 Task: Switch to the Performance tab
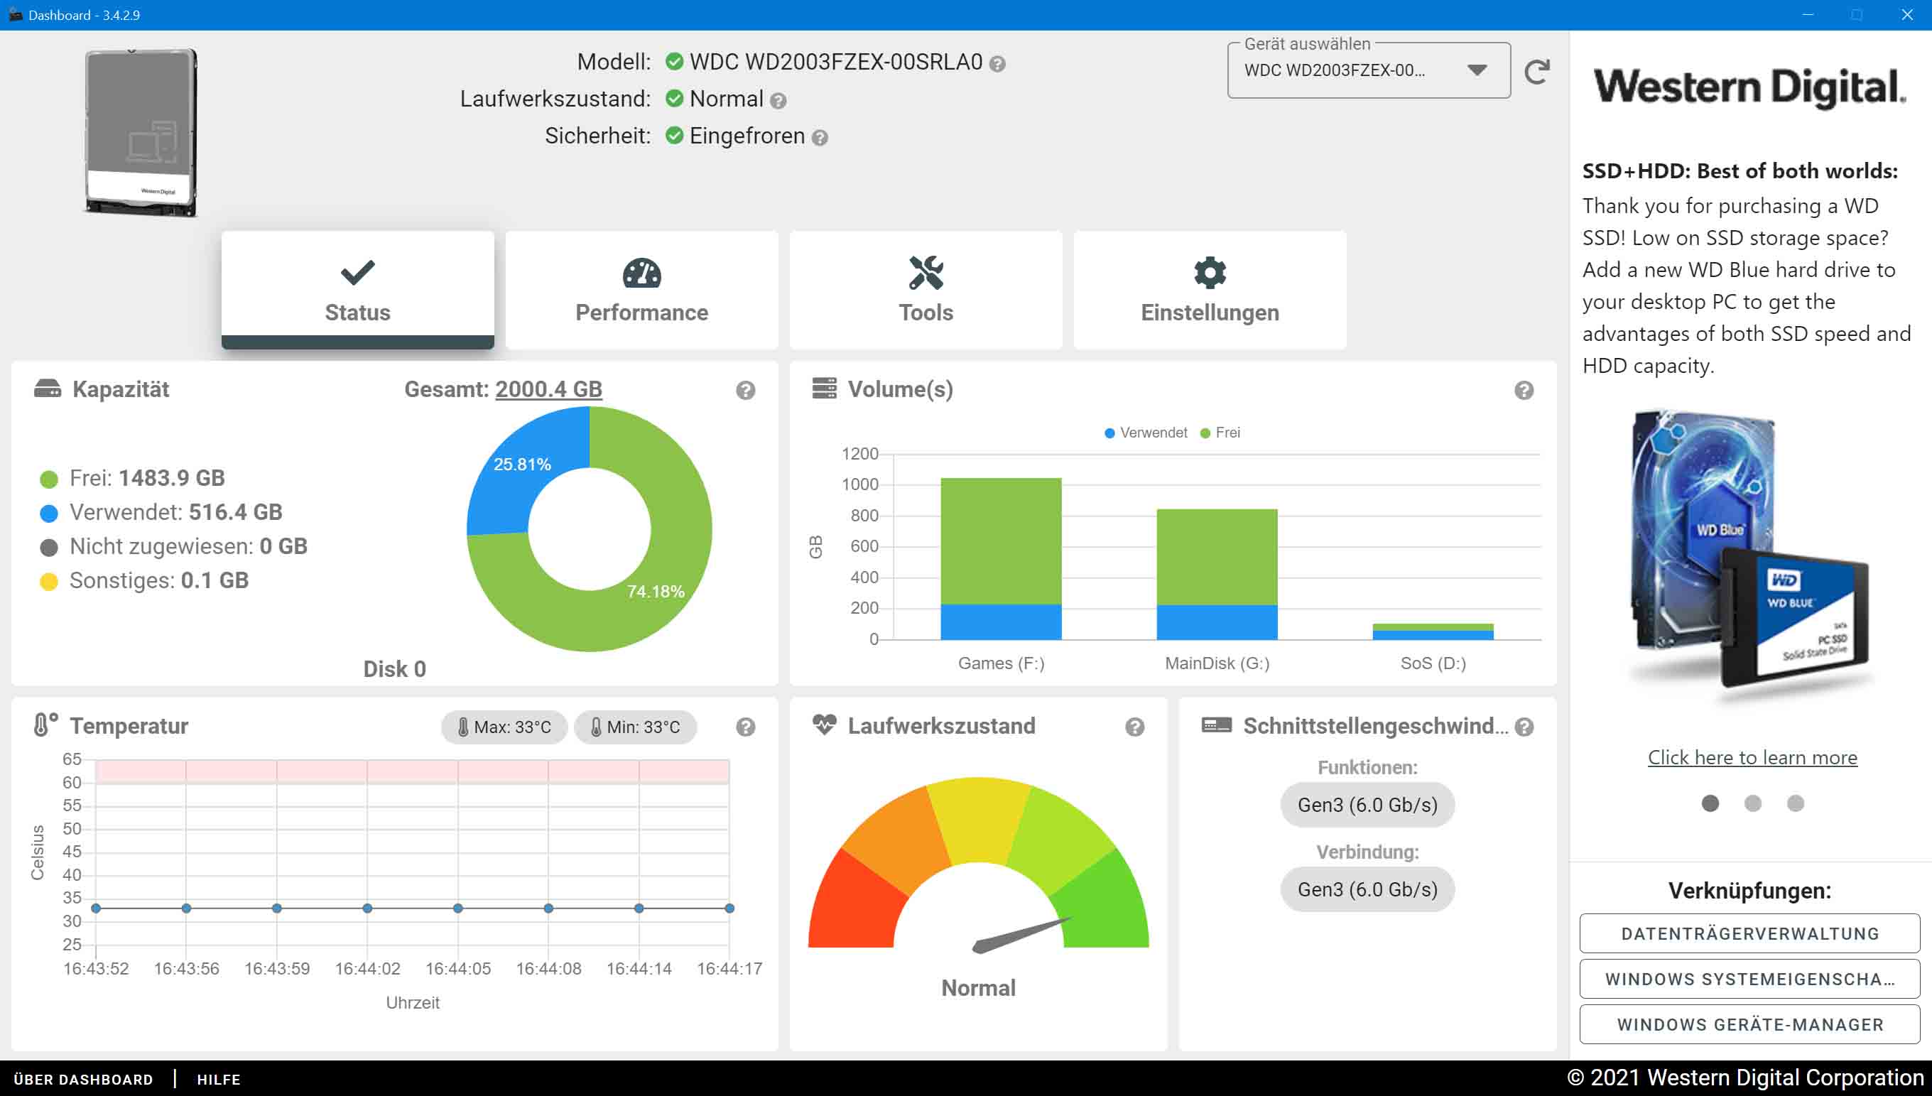[x=641, y=291]
